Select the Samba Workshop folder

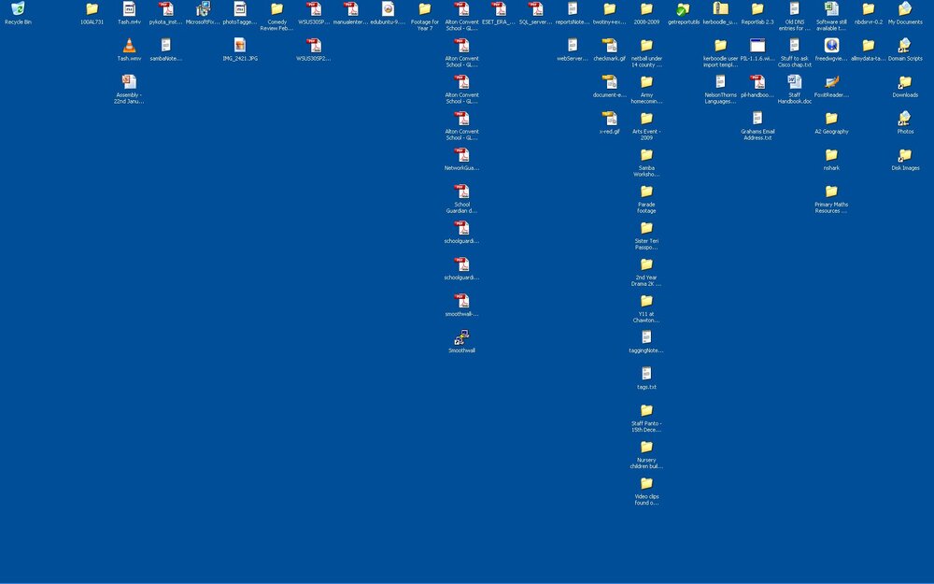(646, 155)
